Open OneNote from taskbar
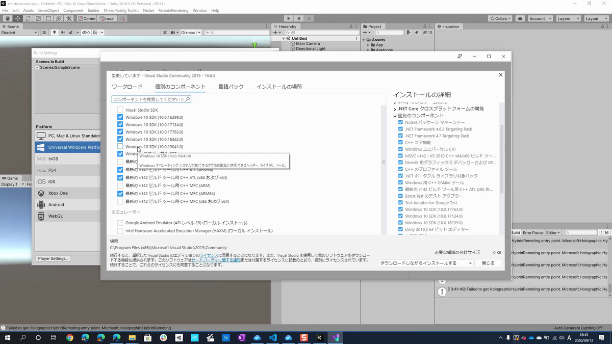The image size is (612, 344). [x=241, y=338]
